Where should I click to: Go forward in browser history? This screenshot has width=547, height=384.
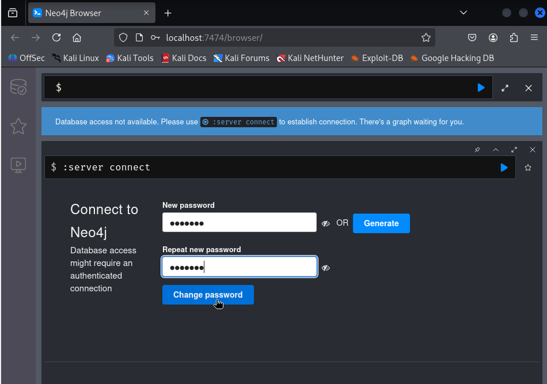point(36,37)
